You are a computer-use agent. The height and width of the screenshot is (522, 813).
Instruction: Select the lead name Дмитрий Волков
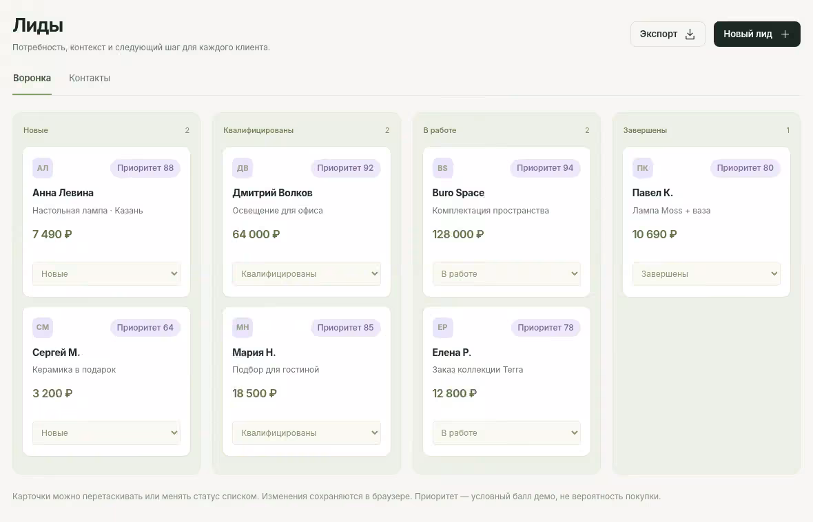(272, 193)
